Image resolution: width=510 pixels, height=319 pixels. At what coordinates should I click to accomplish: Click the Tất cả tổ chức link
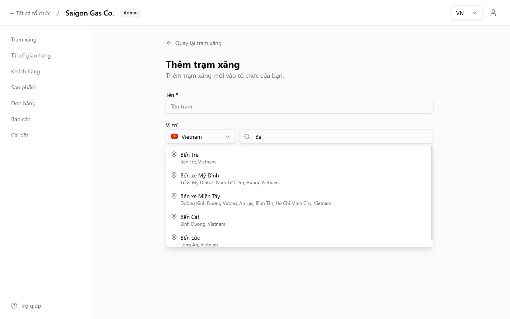point(30,13)
